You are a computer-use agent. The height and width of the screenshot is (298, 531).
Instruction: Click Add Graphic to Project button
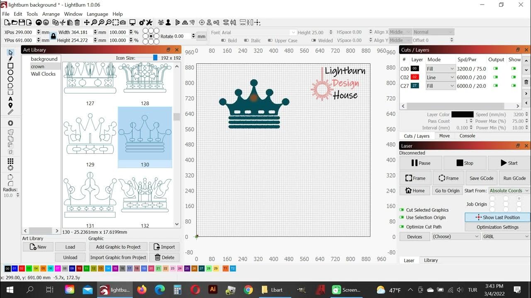pyautogui.click(x=118, y=247)
